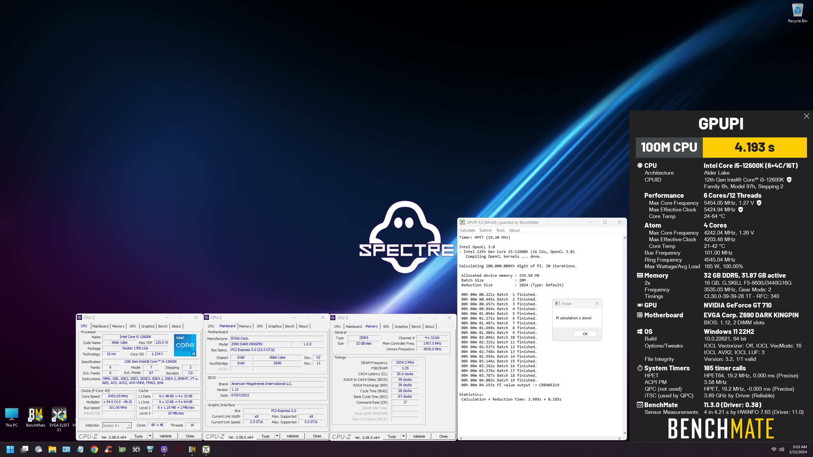The image size is (813, 457).
Task: Launch Control Panel from the taskbar
Action: pyautogui.click(x=66, y=449)
